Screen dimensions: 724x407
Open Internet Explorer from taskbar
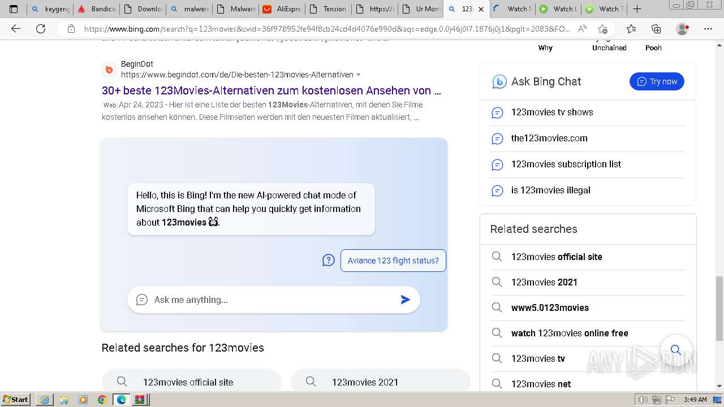(x=45, y=400)
